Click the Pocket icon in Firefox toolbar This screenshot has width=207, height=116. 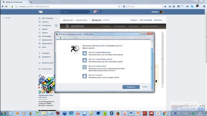click(179, 6)
